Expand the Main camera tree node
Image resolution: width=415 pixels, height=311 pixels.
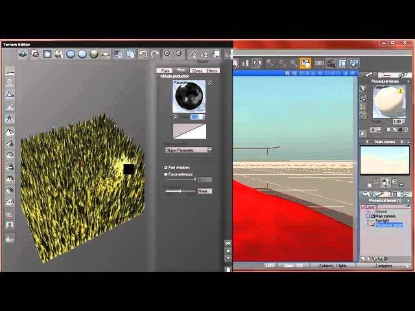tap(368, 216)
